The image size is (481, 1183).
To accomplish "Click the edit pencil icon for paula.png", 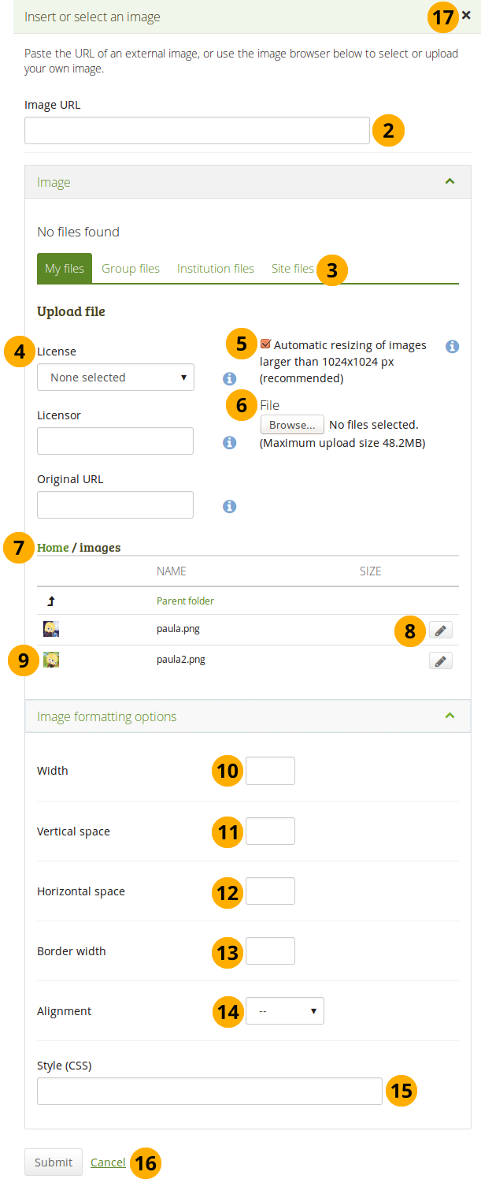I will [x=441, y=631].
